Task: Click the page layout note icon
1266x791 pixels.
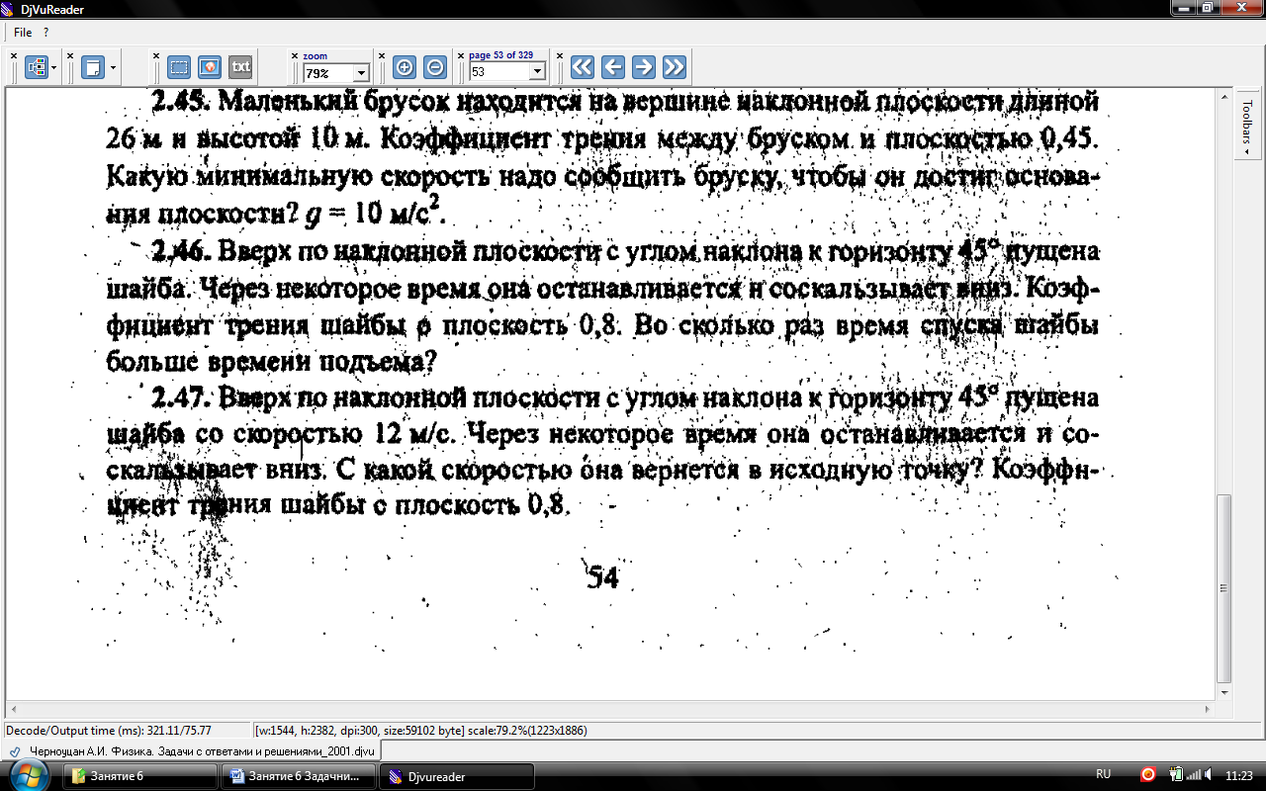Action: 93,67
